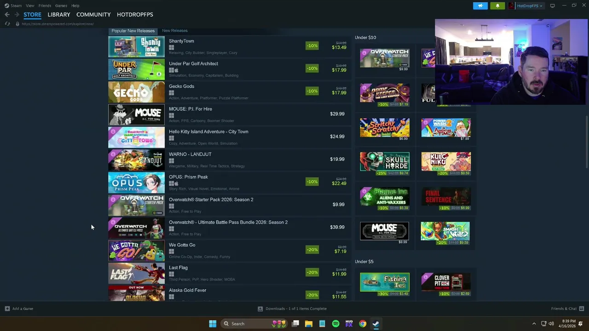The image size is (589, 331).
Task: Open the Last Flag listing
Action: click(x=230, y=274)
